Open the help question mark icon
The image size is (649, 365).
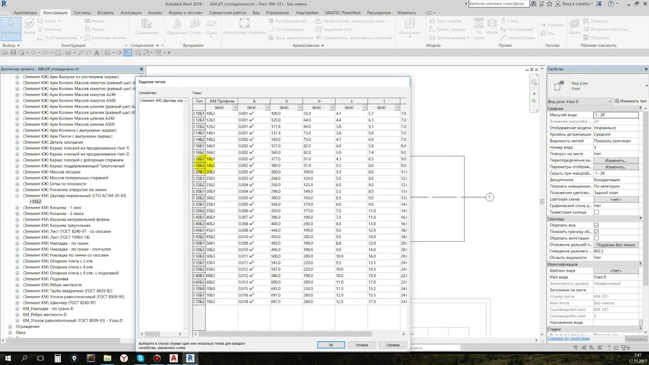[x=611, y=4]
